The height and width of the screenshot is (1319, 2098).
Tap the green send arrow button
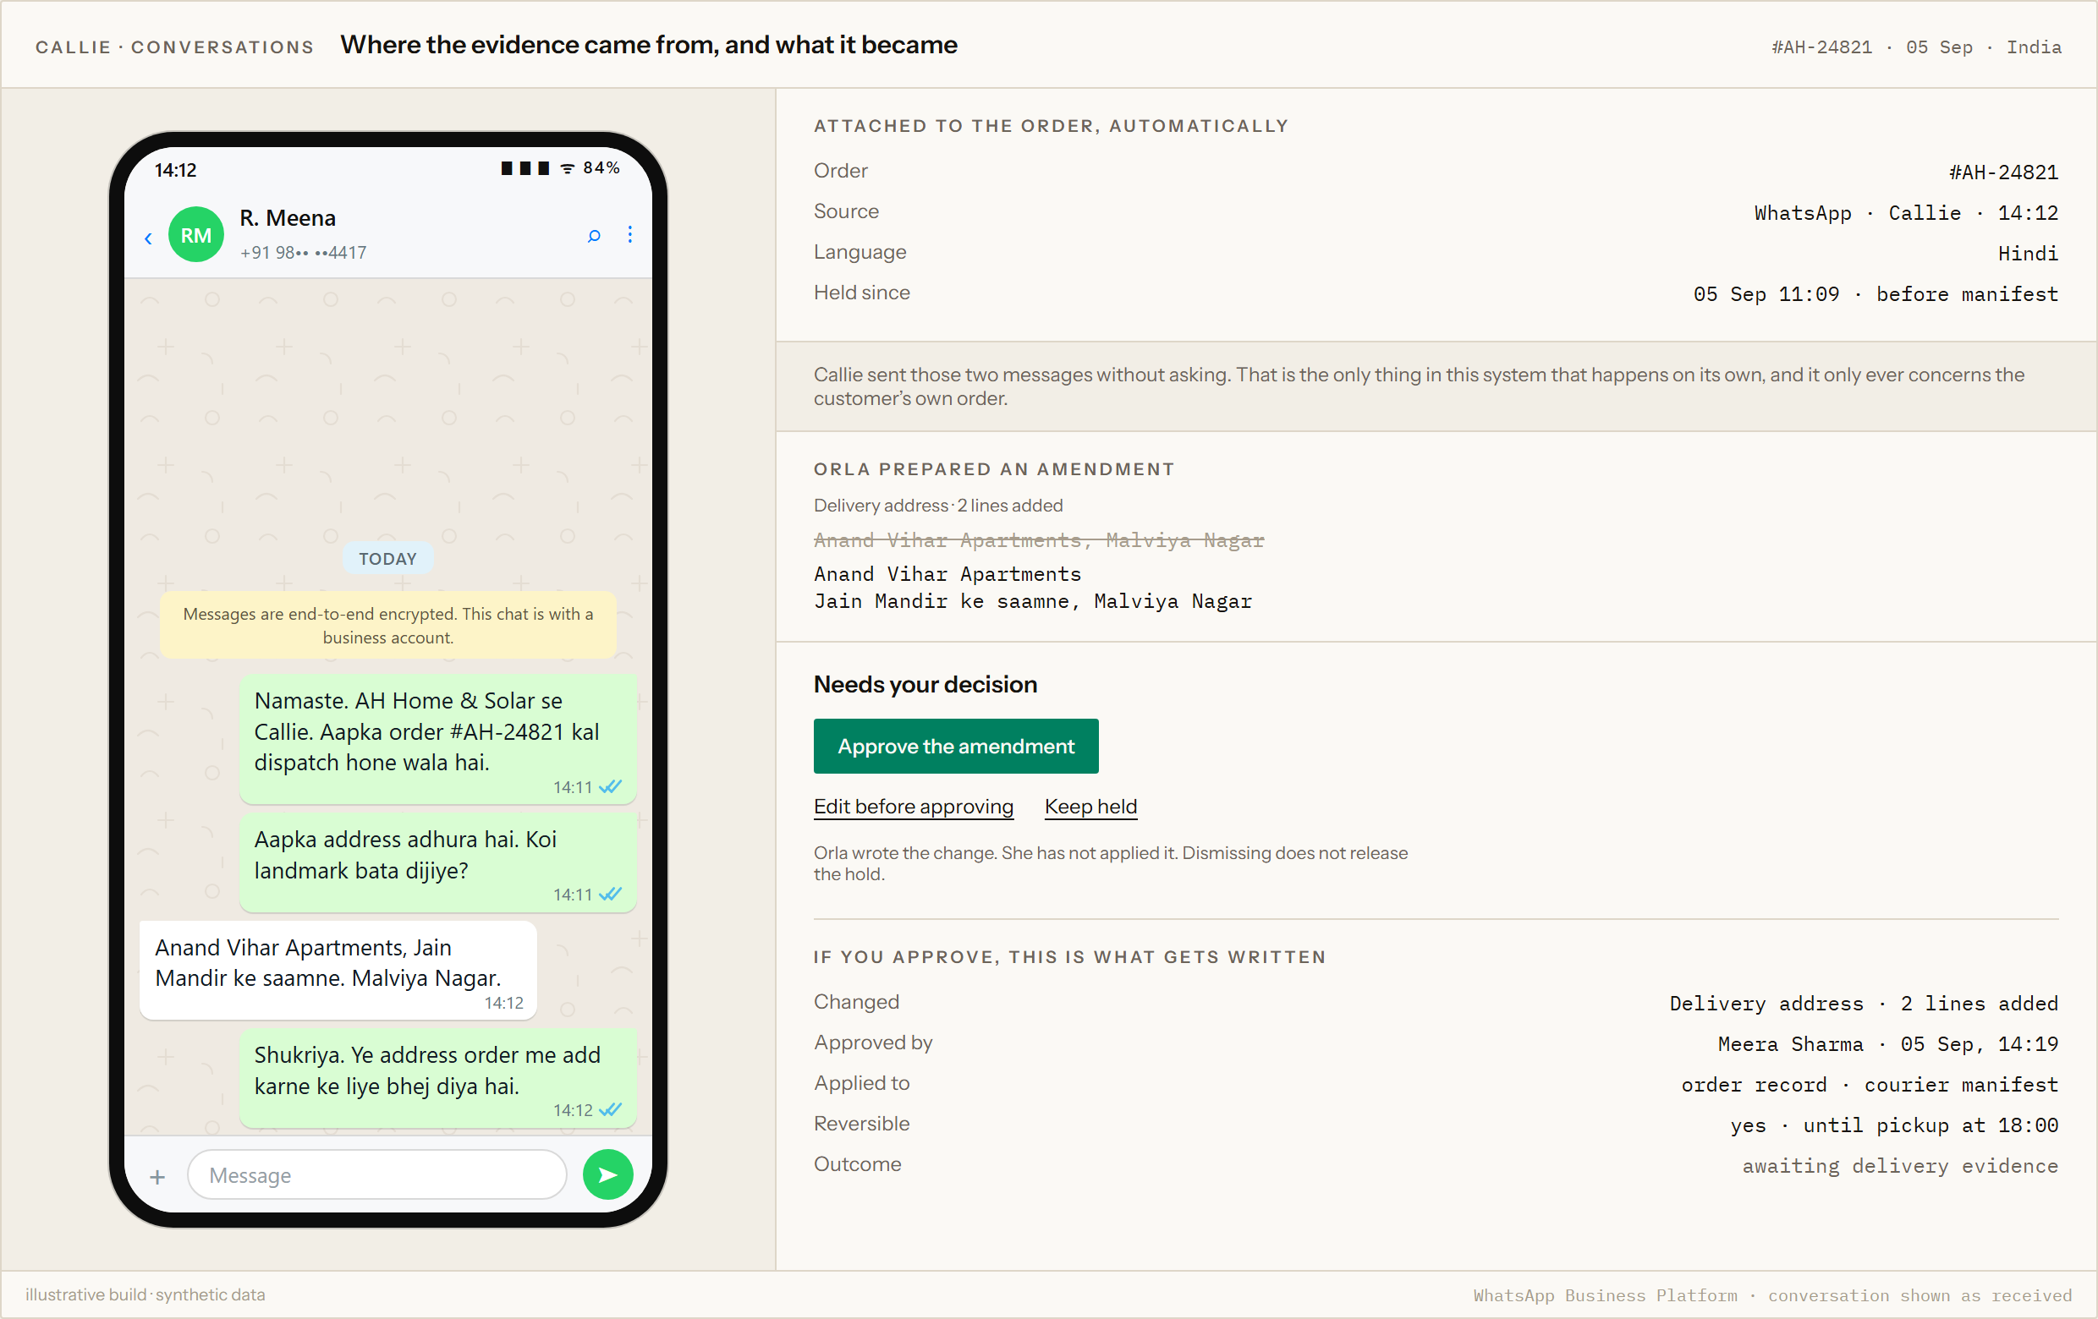click(608, 1175)
